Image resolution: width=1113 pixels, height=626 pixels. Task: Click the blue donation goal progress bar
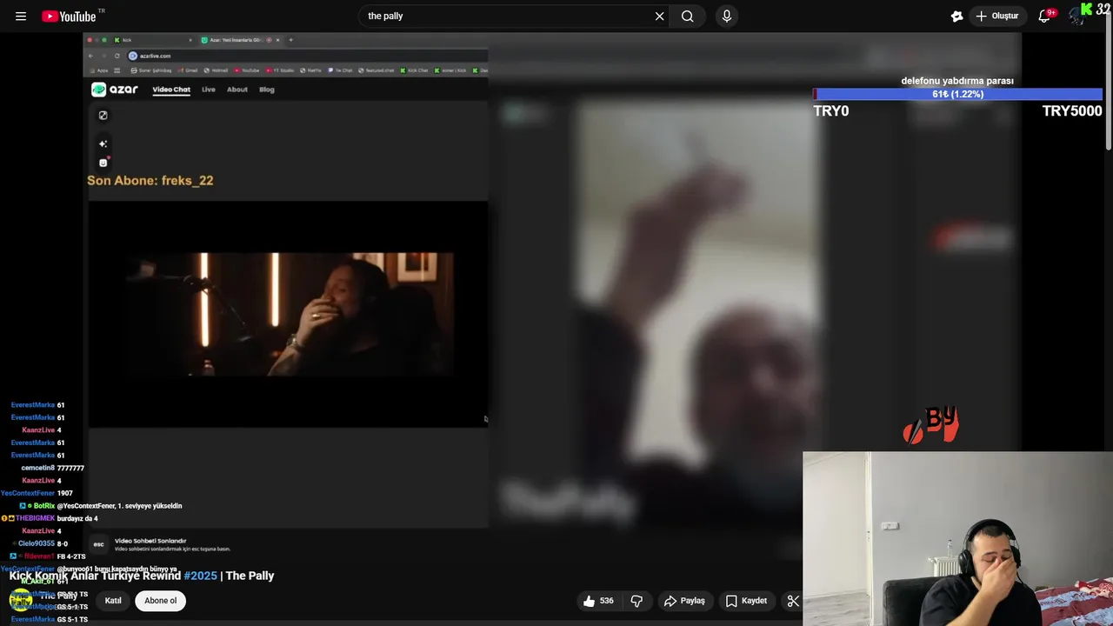click(957, 94)
